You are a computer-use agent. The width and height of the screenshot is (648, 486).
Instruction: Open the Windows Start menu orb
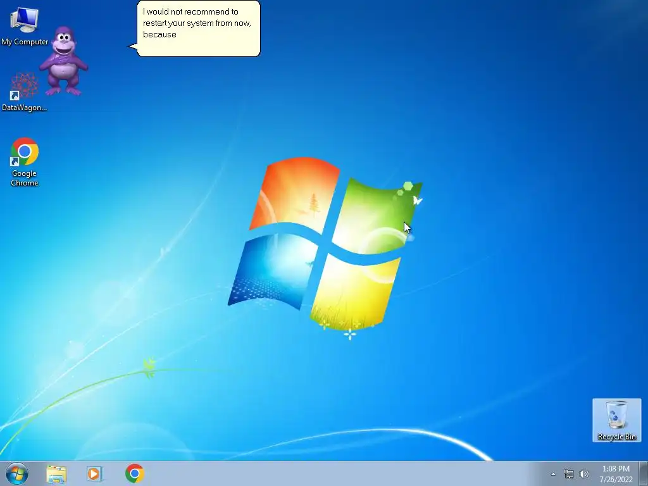click(17, 473)
